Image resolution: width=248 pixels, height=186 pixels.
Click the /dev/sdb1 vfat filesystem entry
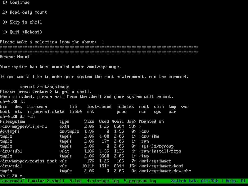coord(11,151)
